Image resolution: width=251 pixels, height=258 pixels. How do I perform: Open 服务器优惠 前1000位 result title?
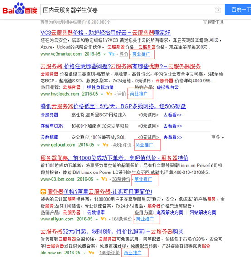click(115, 158)
